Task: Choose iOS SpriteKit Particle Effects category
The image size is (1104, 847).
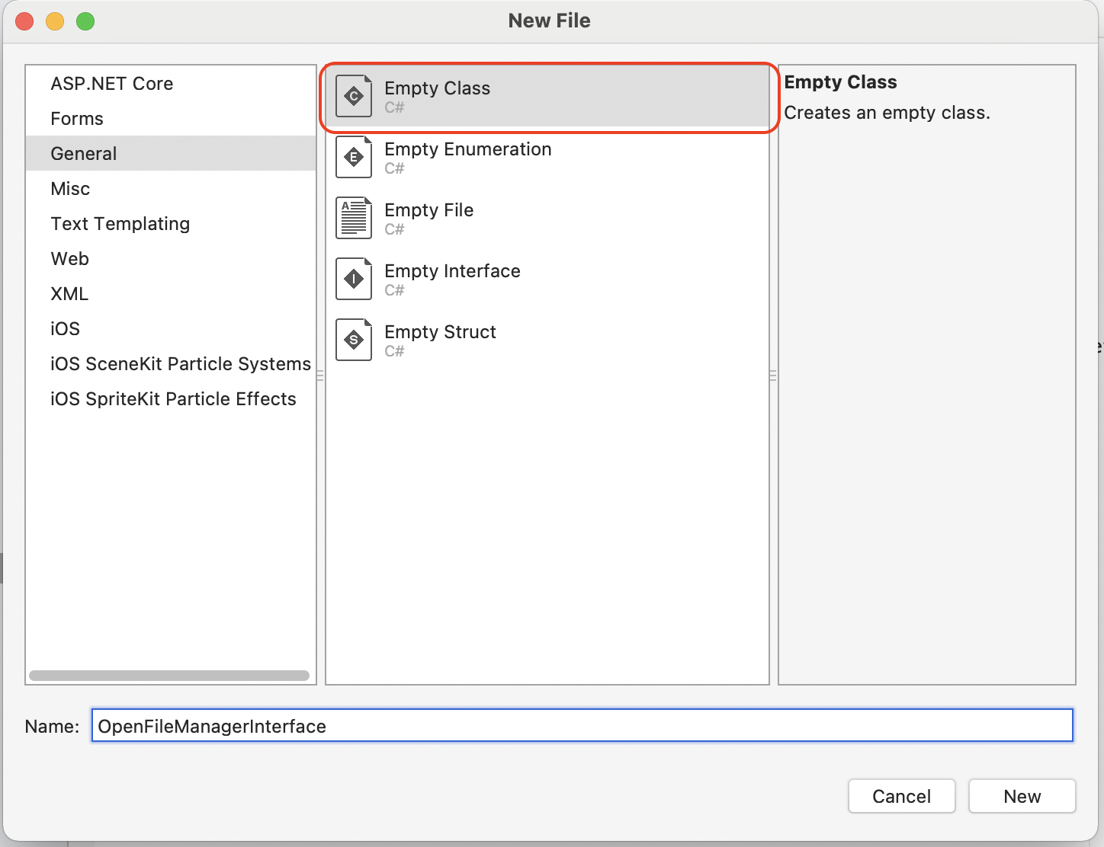Action: tap(173, 399)
